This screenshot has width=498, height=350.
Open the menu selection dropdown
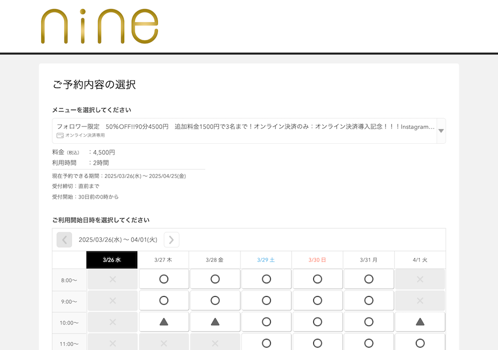[x=245, y=131]
